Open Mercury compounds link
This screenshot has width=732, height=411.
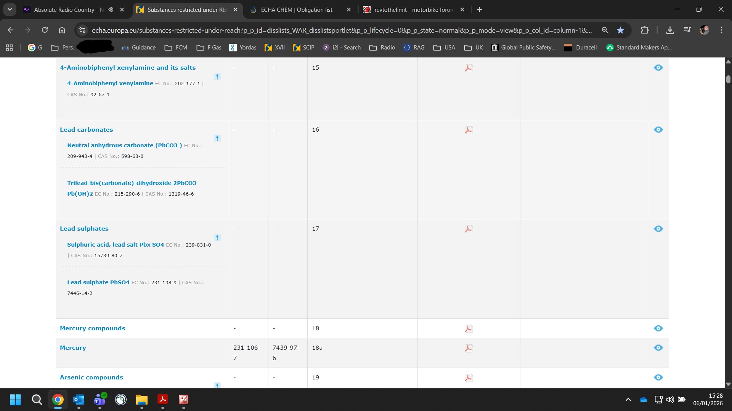(x=92, y=328)
